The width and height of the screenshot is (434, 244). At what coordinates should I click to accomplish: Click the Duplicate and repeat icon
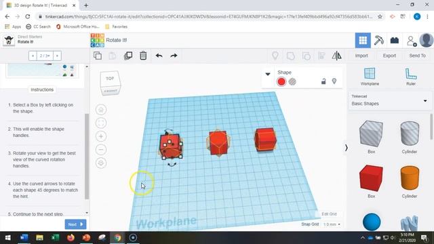128,56
